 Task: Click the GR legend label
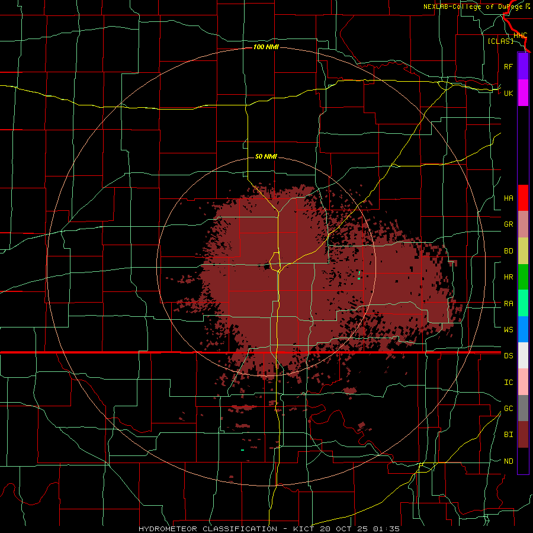[x=508, y=224]
